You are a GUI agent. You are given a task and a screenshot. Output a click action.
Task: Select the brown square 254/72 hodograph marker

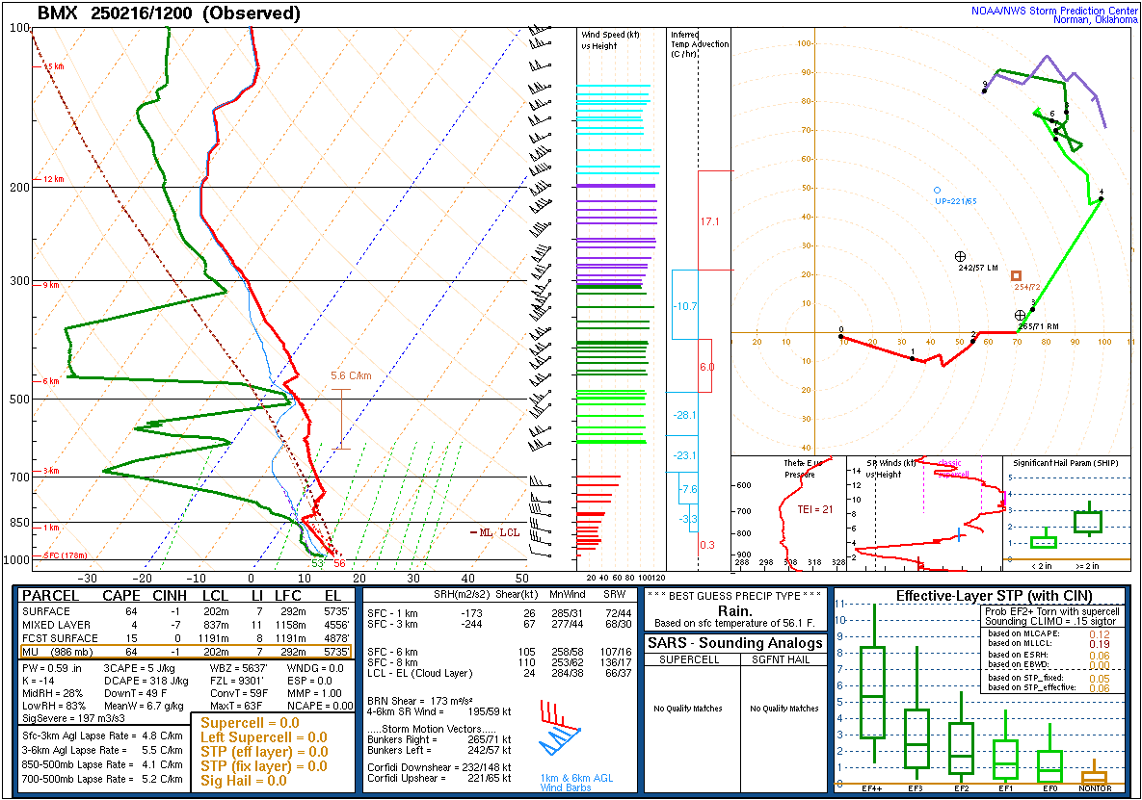point(1016,276)
